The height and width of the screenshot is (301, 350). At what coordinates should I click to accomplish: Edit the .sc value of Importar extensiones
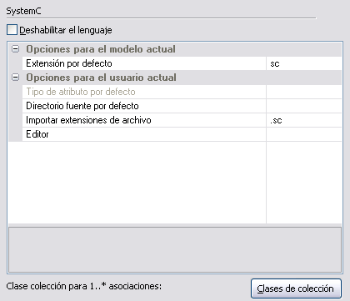pos(304,120)
